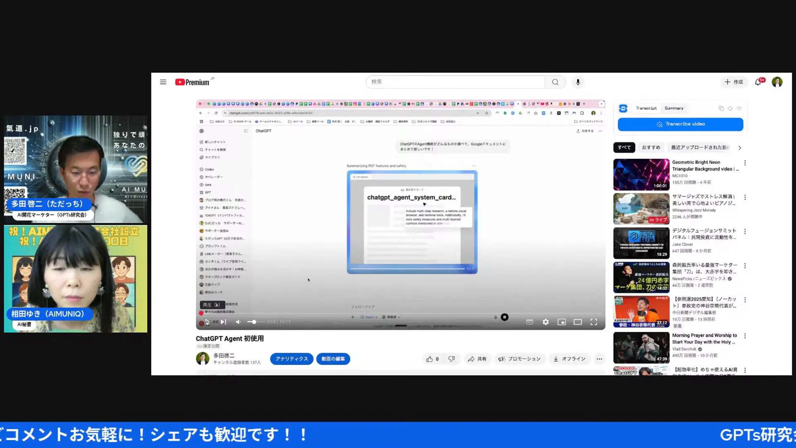Image resolution: width=796 pixels, height=448 pixels.
Task: Click Geometric Bright Neon video title
Action: click(706, 166)
